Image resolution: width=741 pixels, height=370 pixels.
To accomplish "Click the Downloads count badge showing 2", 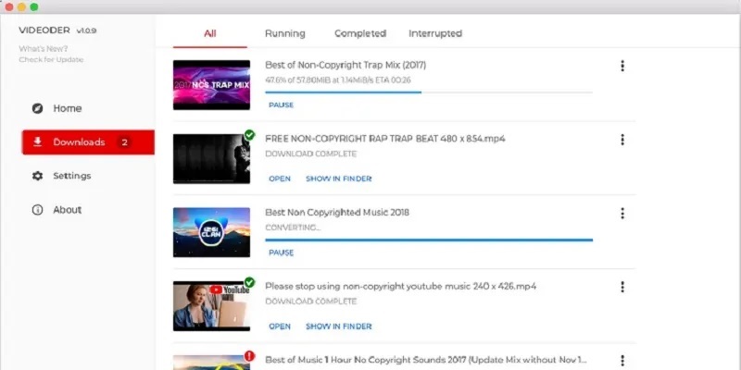I will click(x=125, y=142).
